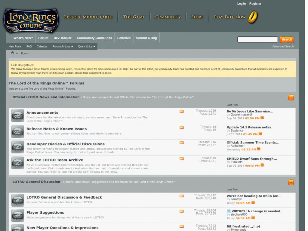Open the RSS feed for Ask the LOTRO Team Archive

(x=181, y=159)
